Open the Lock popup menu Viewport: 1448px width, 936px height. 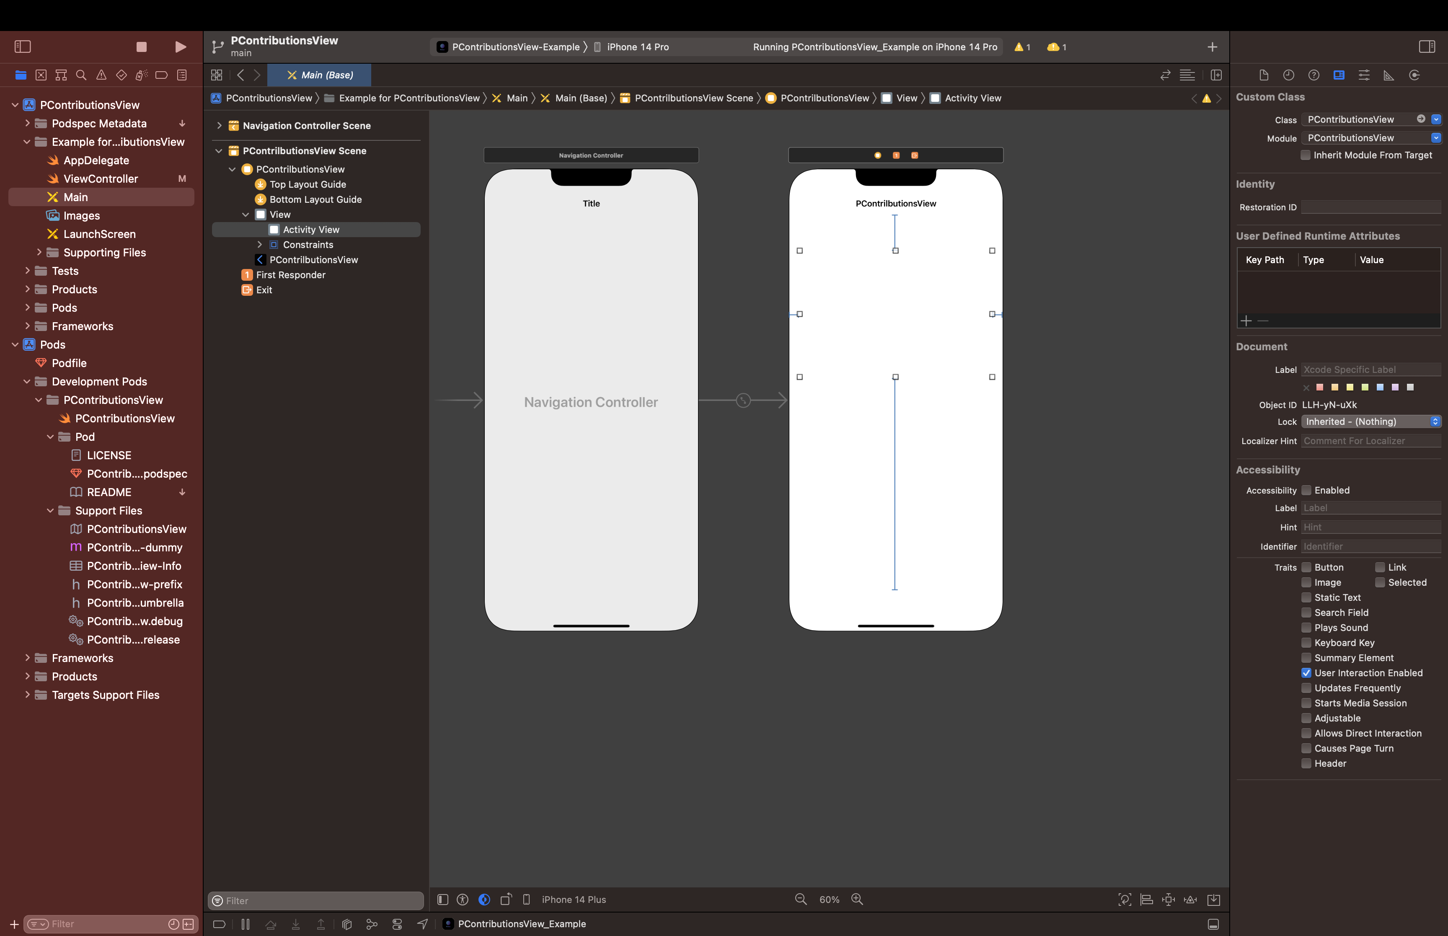coord(1371,421)
